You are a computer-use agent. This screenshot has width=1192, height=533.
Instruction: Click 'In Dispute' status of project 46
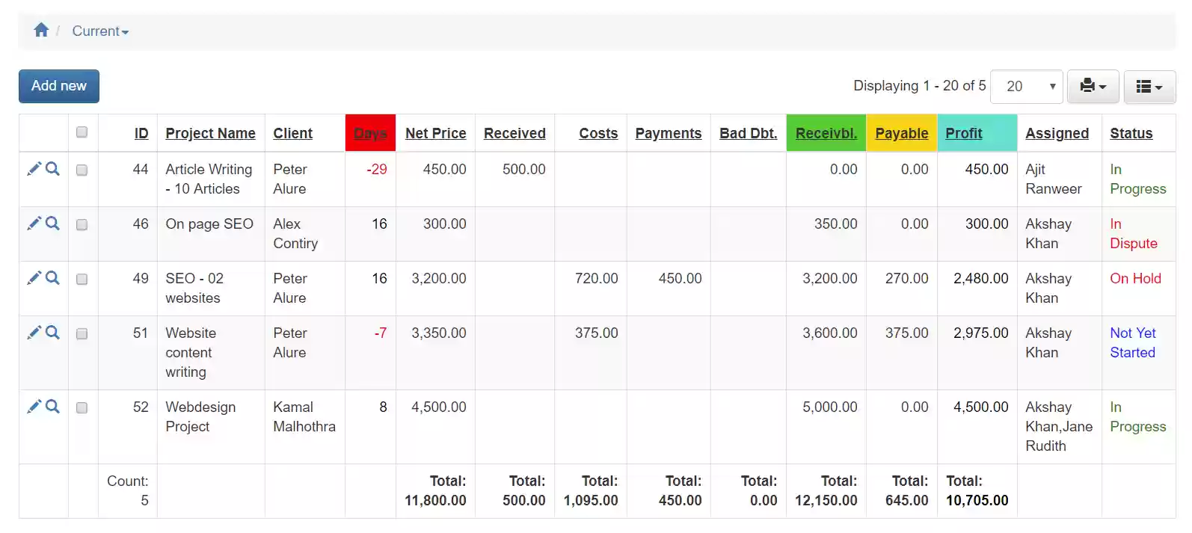(1133, 233)
